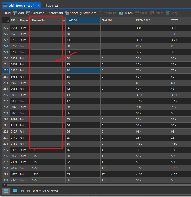
Task: Click Shape cell Point in row 290
Action: coord(25,119)
